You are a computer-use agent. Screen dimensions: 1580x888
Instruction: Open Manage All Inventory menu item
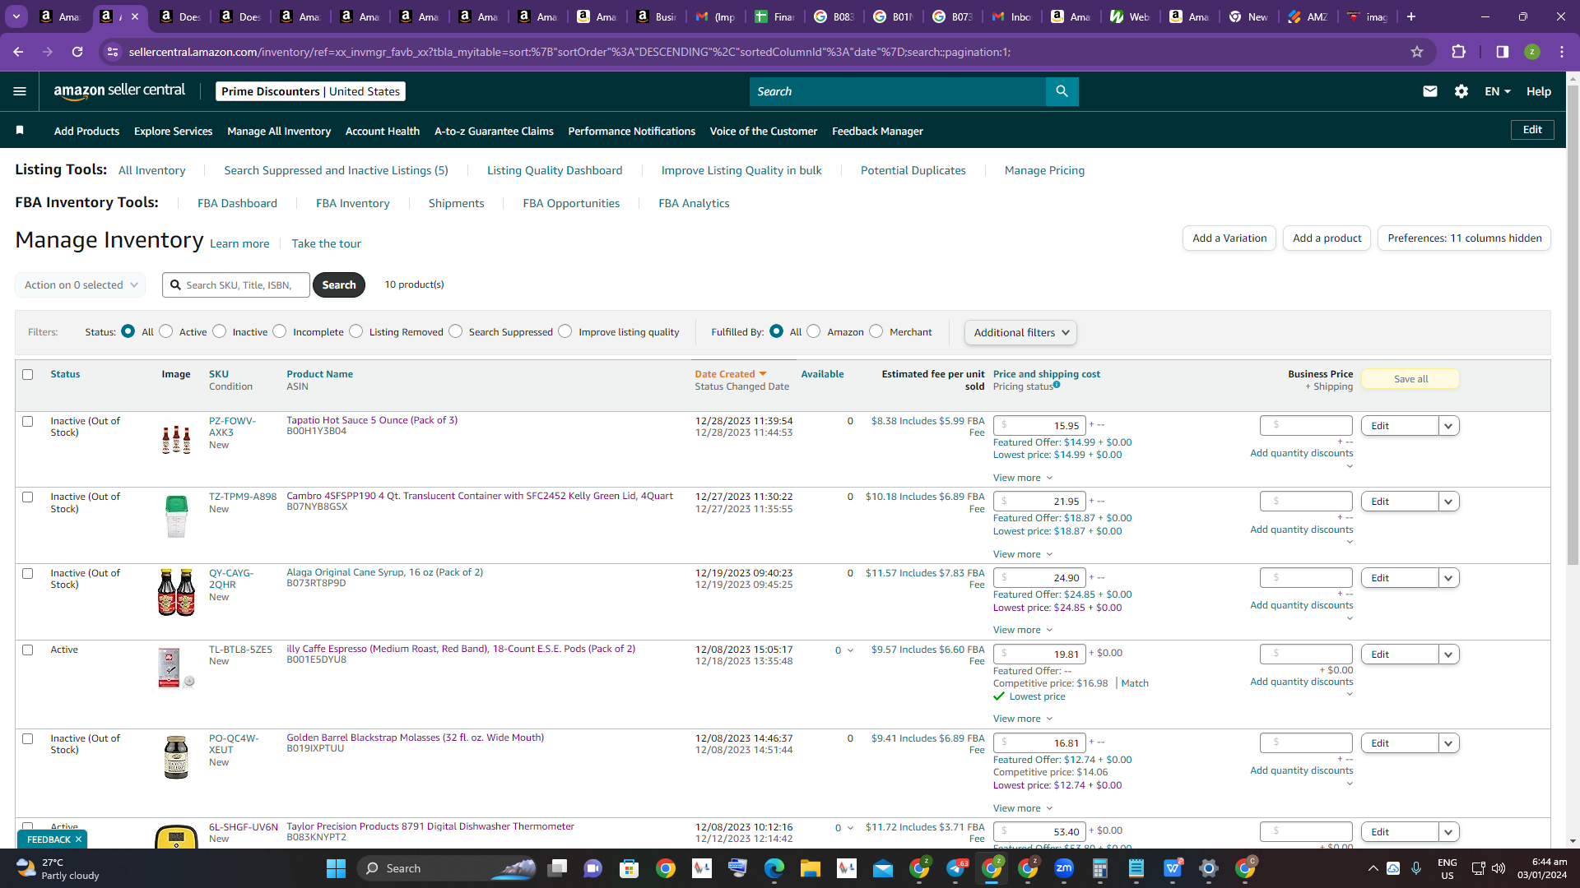click(x=279, y=131)
